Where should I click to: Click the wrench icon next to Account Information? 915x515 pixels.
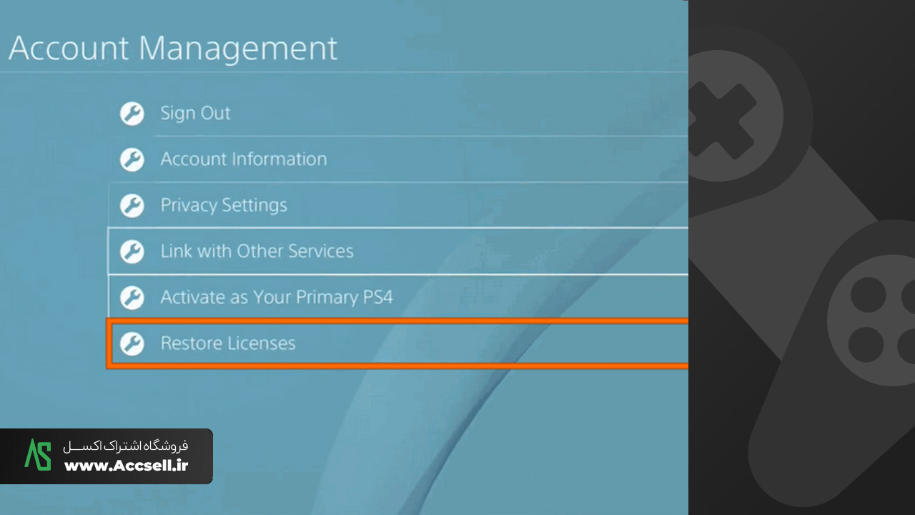[x=132, y=159]
